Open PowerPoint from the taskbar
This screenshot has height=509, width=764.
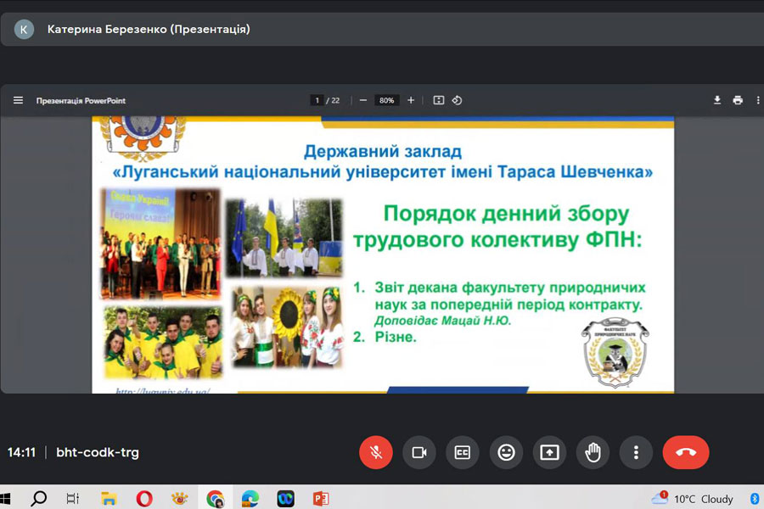(x=320, y=499)
